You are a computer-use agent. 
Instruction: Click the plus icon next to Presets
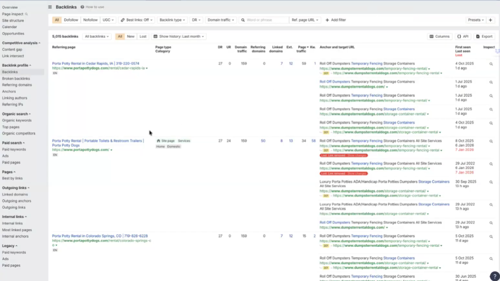point(490,20)
